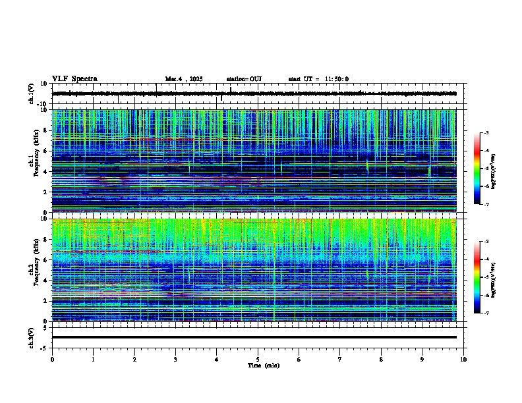Click the 8 kHz tick of ch.2 spectrogram
This screenshot has height=403, width=522.
pyautogui.click(x=45, y=240)
